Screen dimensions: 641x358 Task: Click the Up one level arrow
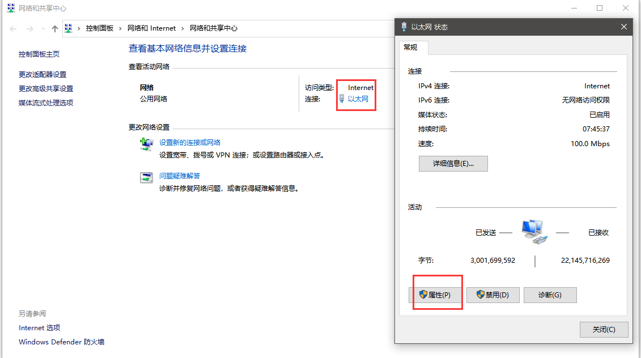pyautogui.click(x=55, y=29)
